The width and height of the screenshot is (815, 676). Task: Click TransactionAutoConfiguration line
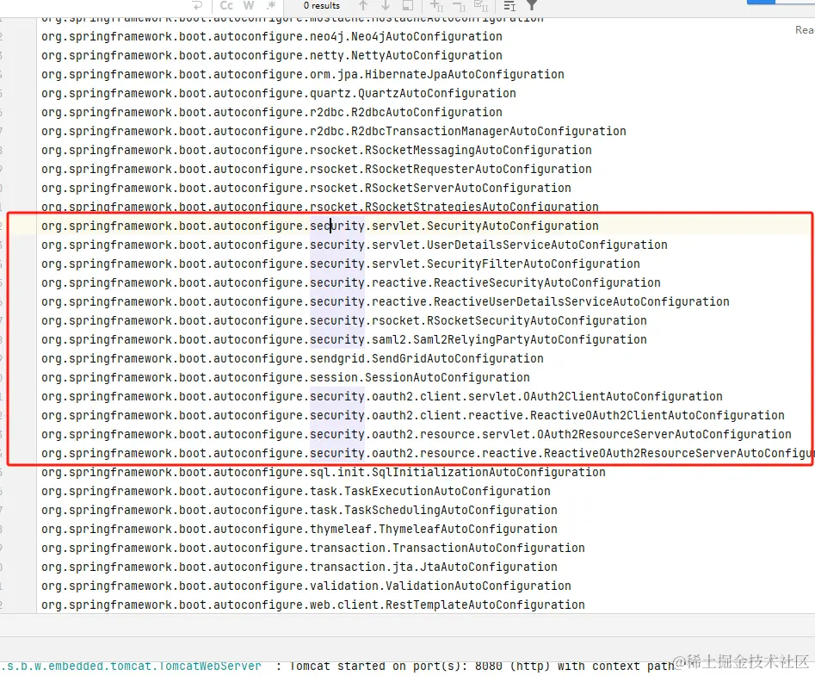[x=313, y=548]
